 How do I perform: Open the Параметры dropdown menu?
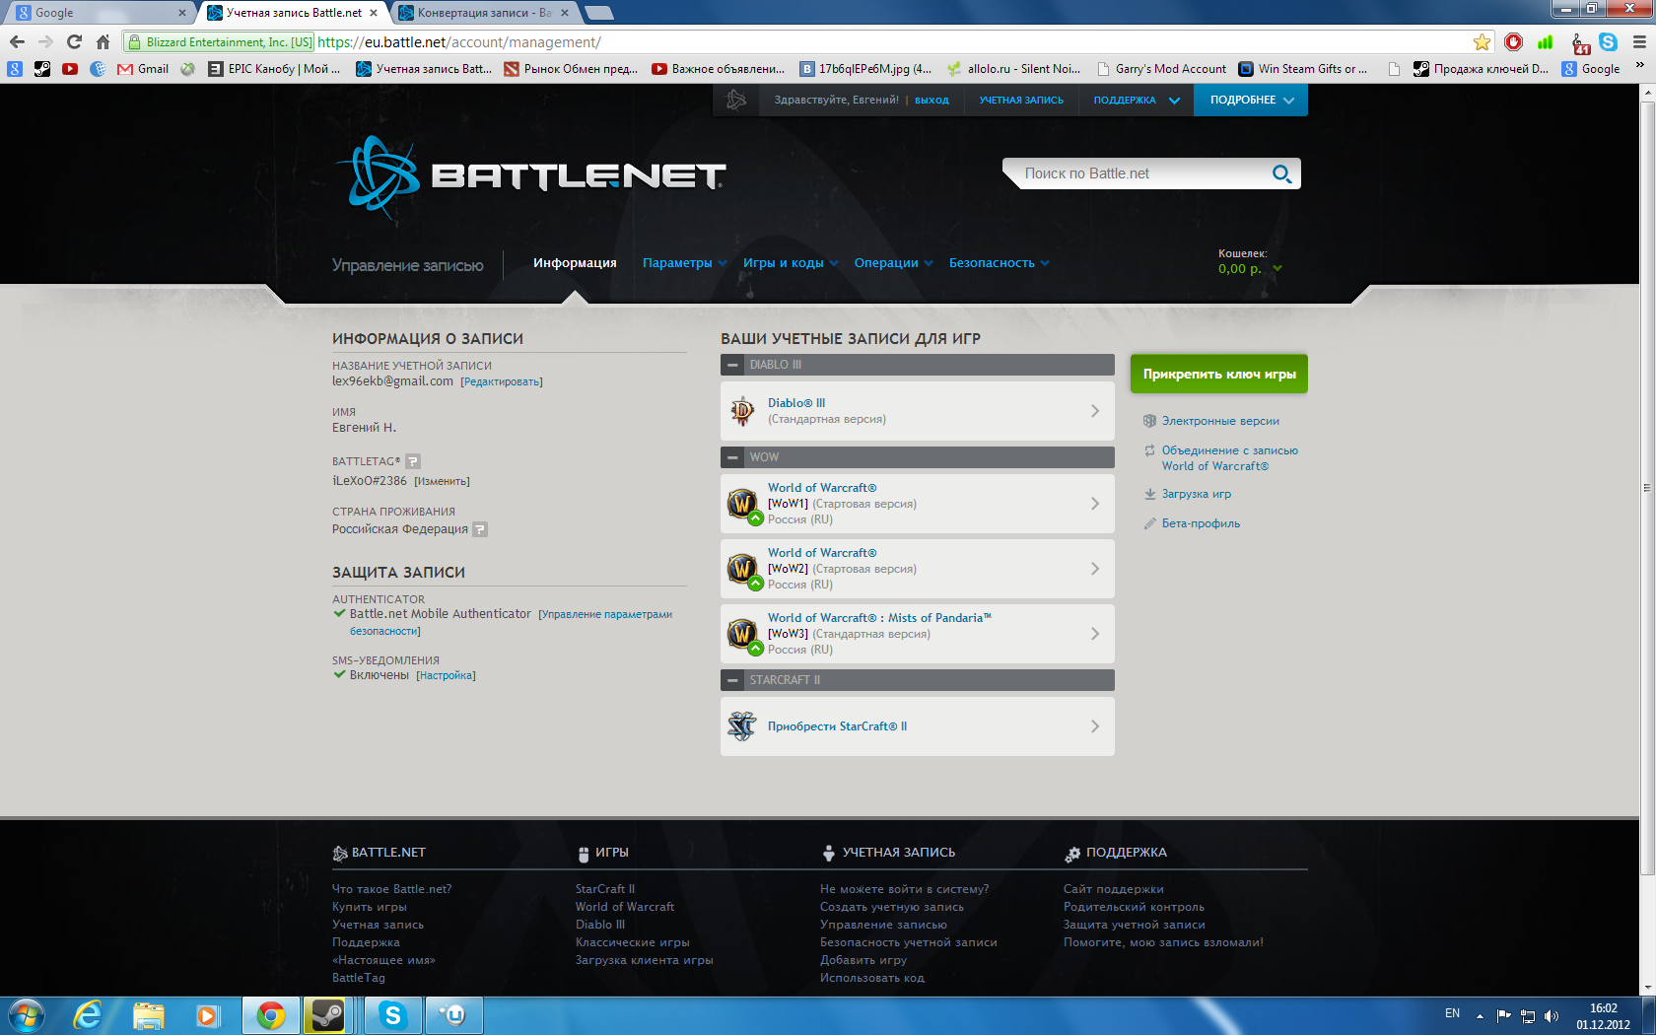click(x=684, y=263)
